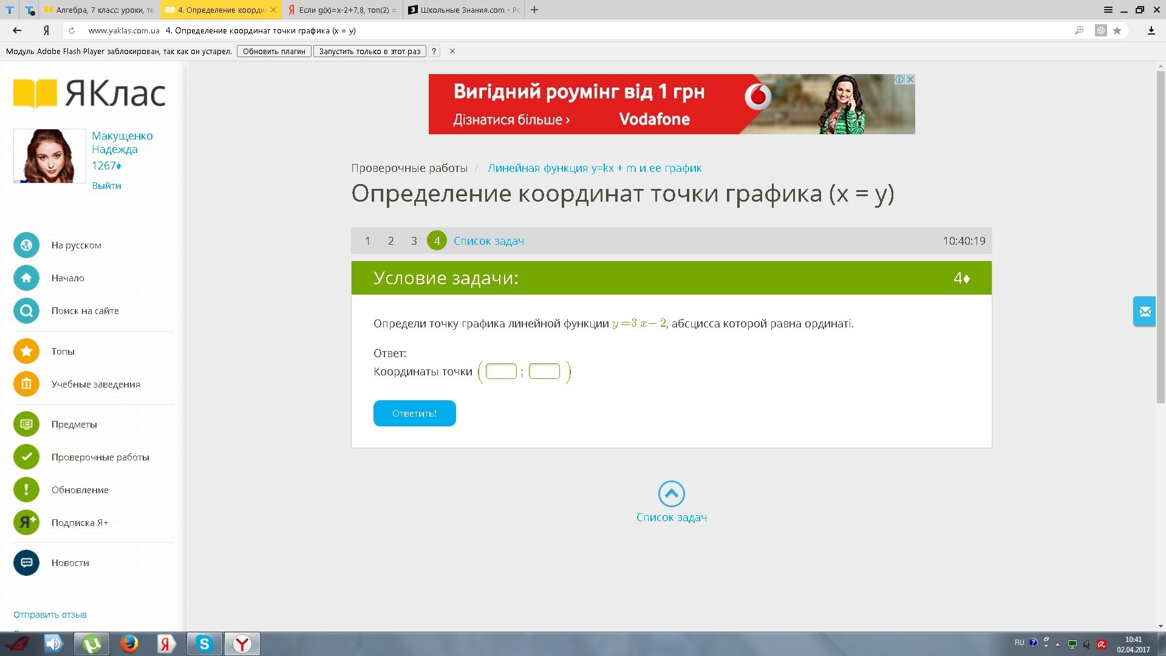Click the Учебные заведения building icon

tap(26, 384)
